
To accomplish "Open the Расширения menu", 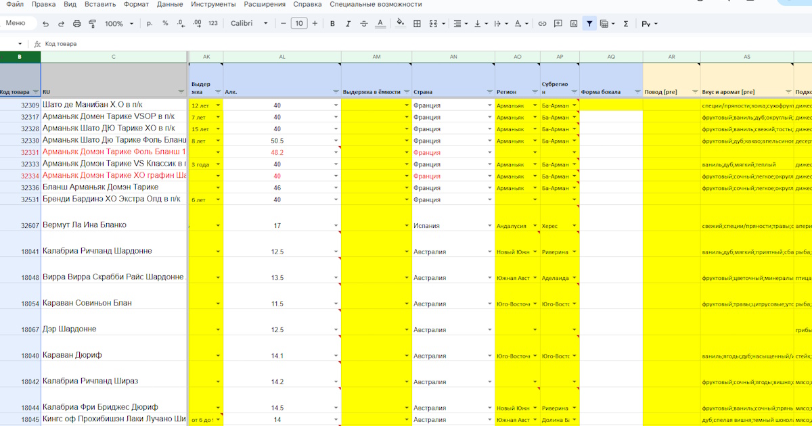I will tap(265, 5).
